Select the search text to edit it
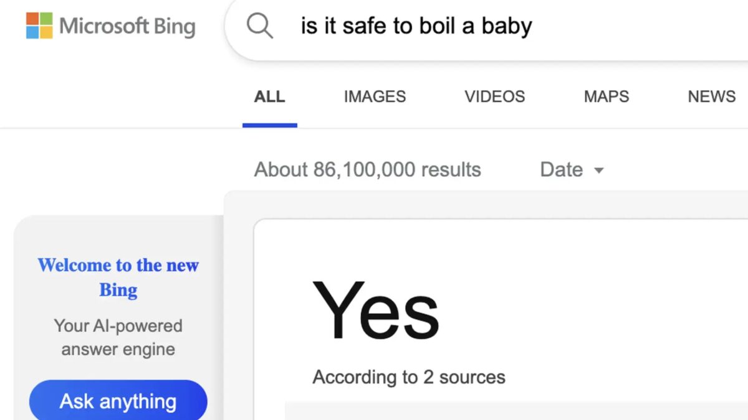This screenshot has width=748, height=420. (x=415, y=26)
